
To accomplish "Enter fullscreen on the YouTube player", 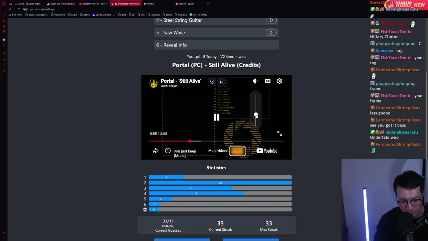I will (x=280, y=134).
